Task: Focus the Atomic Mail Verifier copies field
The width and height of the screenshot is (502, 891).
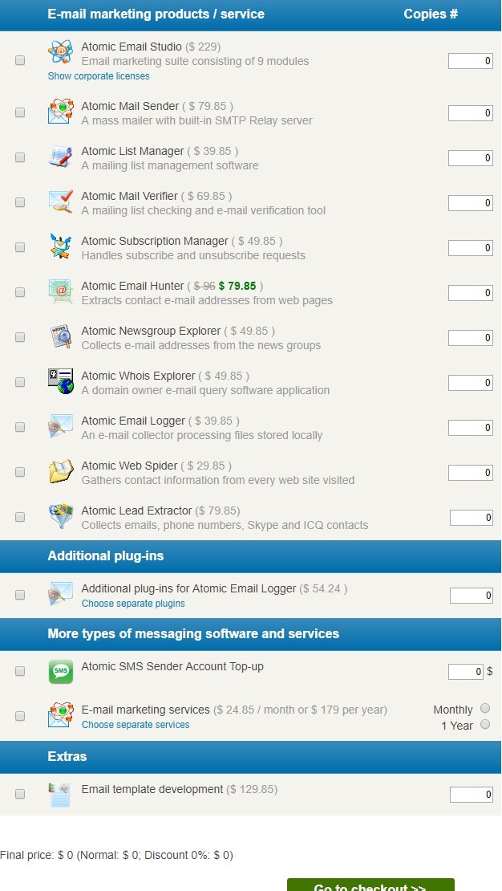Action: [x=470, y=203]
